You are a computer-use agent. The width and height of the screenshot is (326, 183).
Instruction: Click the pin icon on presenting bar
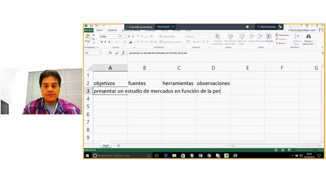280,27
